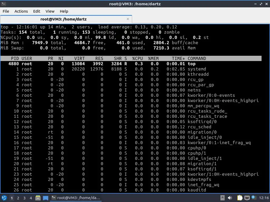Open the Actions menu

21,11
